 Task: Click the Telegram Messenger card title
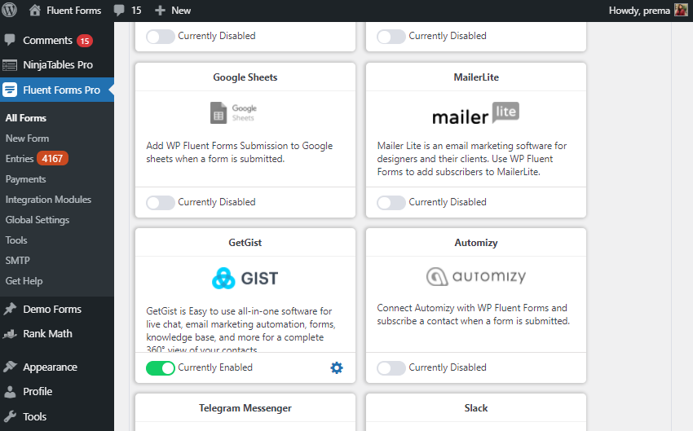point(245,408)
